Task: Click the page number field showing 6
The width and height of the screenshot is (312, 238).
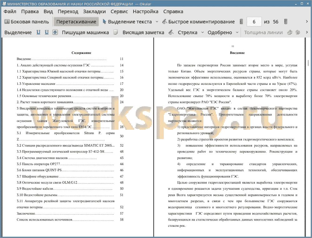Action: (x=254, y=22)
